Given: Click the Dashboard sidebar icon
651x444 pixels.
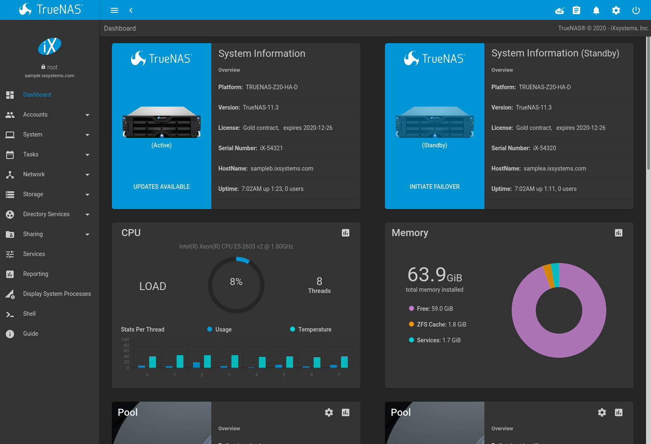Looking at the screenshot, I should click(10, 95).
